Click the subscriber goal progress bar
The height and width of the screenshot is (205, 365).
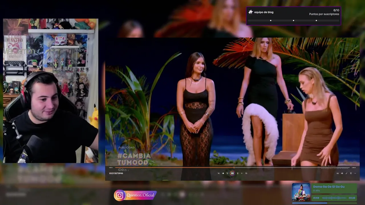(293, 20)
